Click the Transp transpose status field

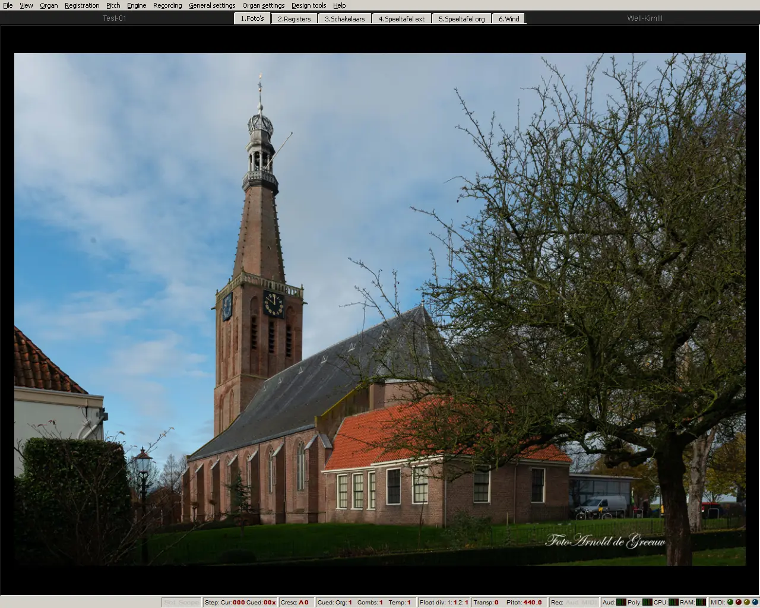[486, 602]
